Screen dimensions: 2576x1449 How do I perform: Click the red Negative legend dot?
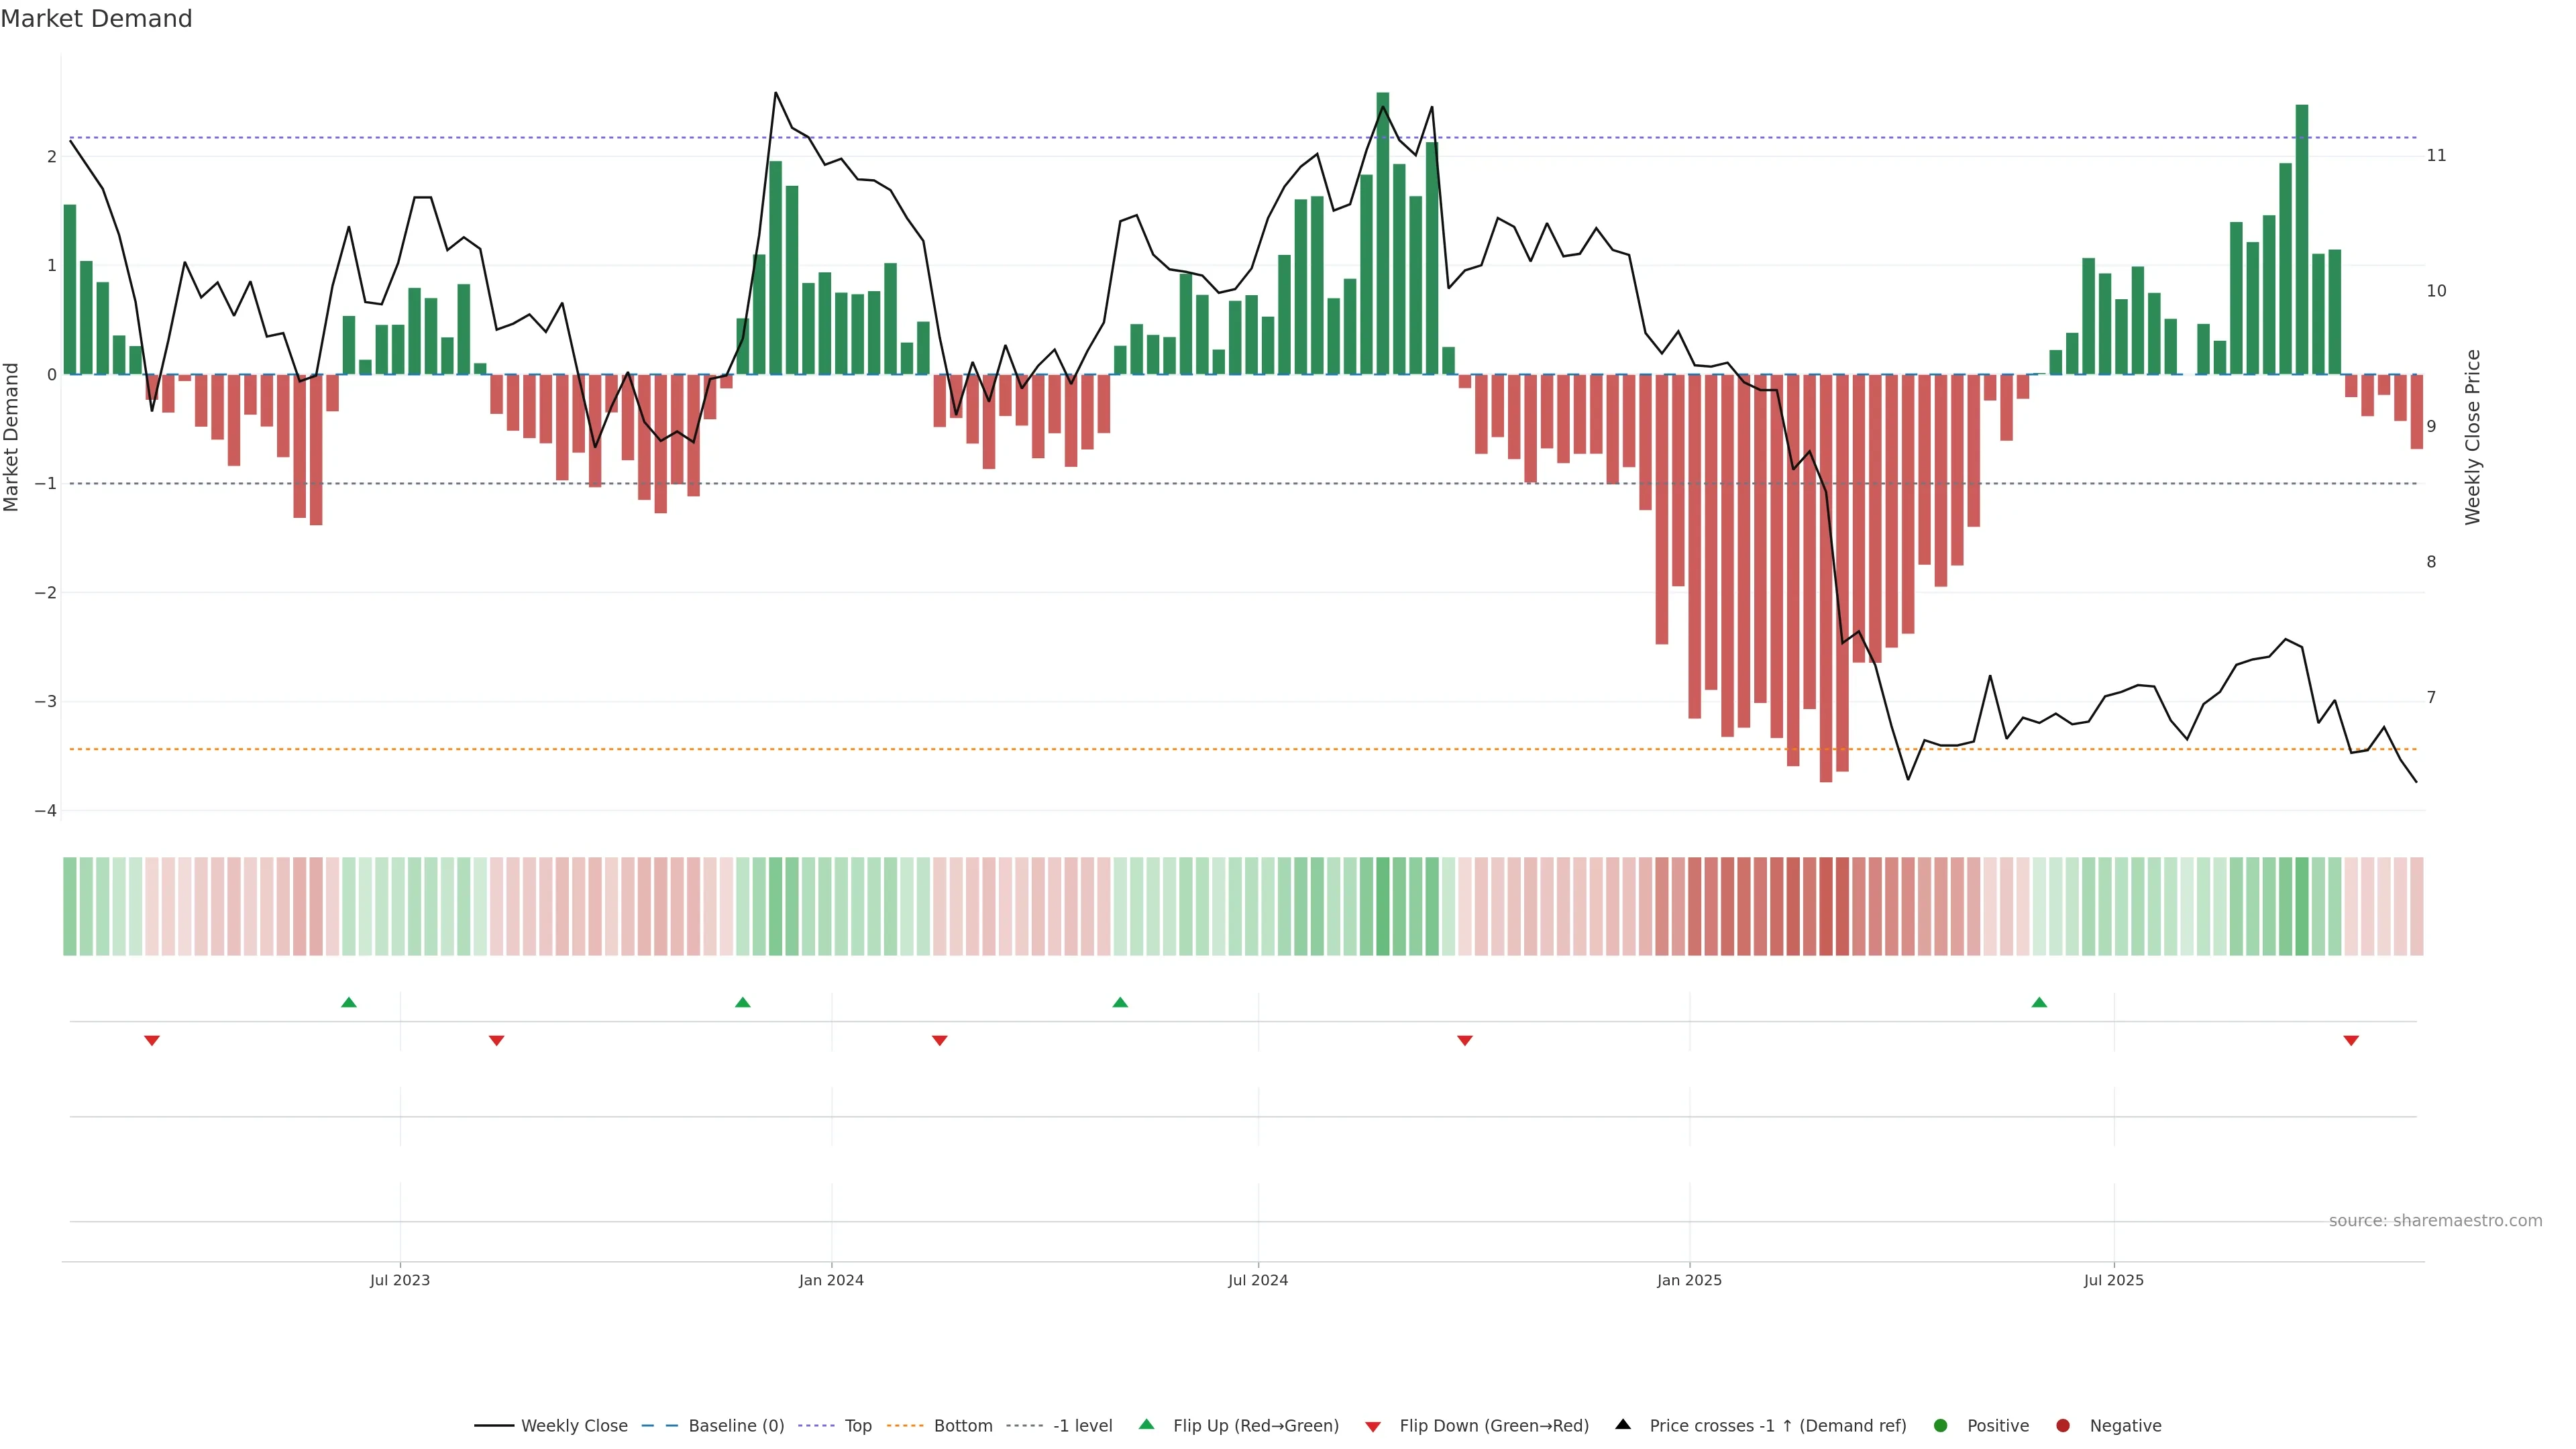[2062, 1425]
